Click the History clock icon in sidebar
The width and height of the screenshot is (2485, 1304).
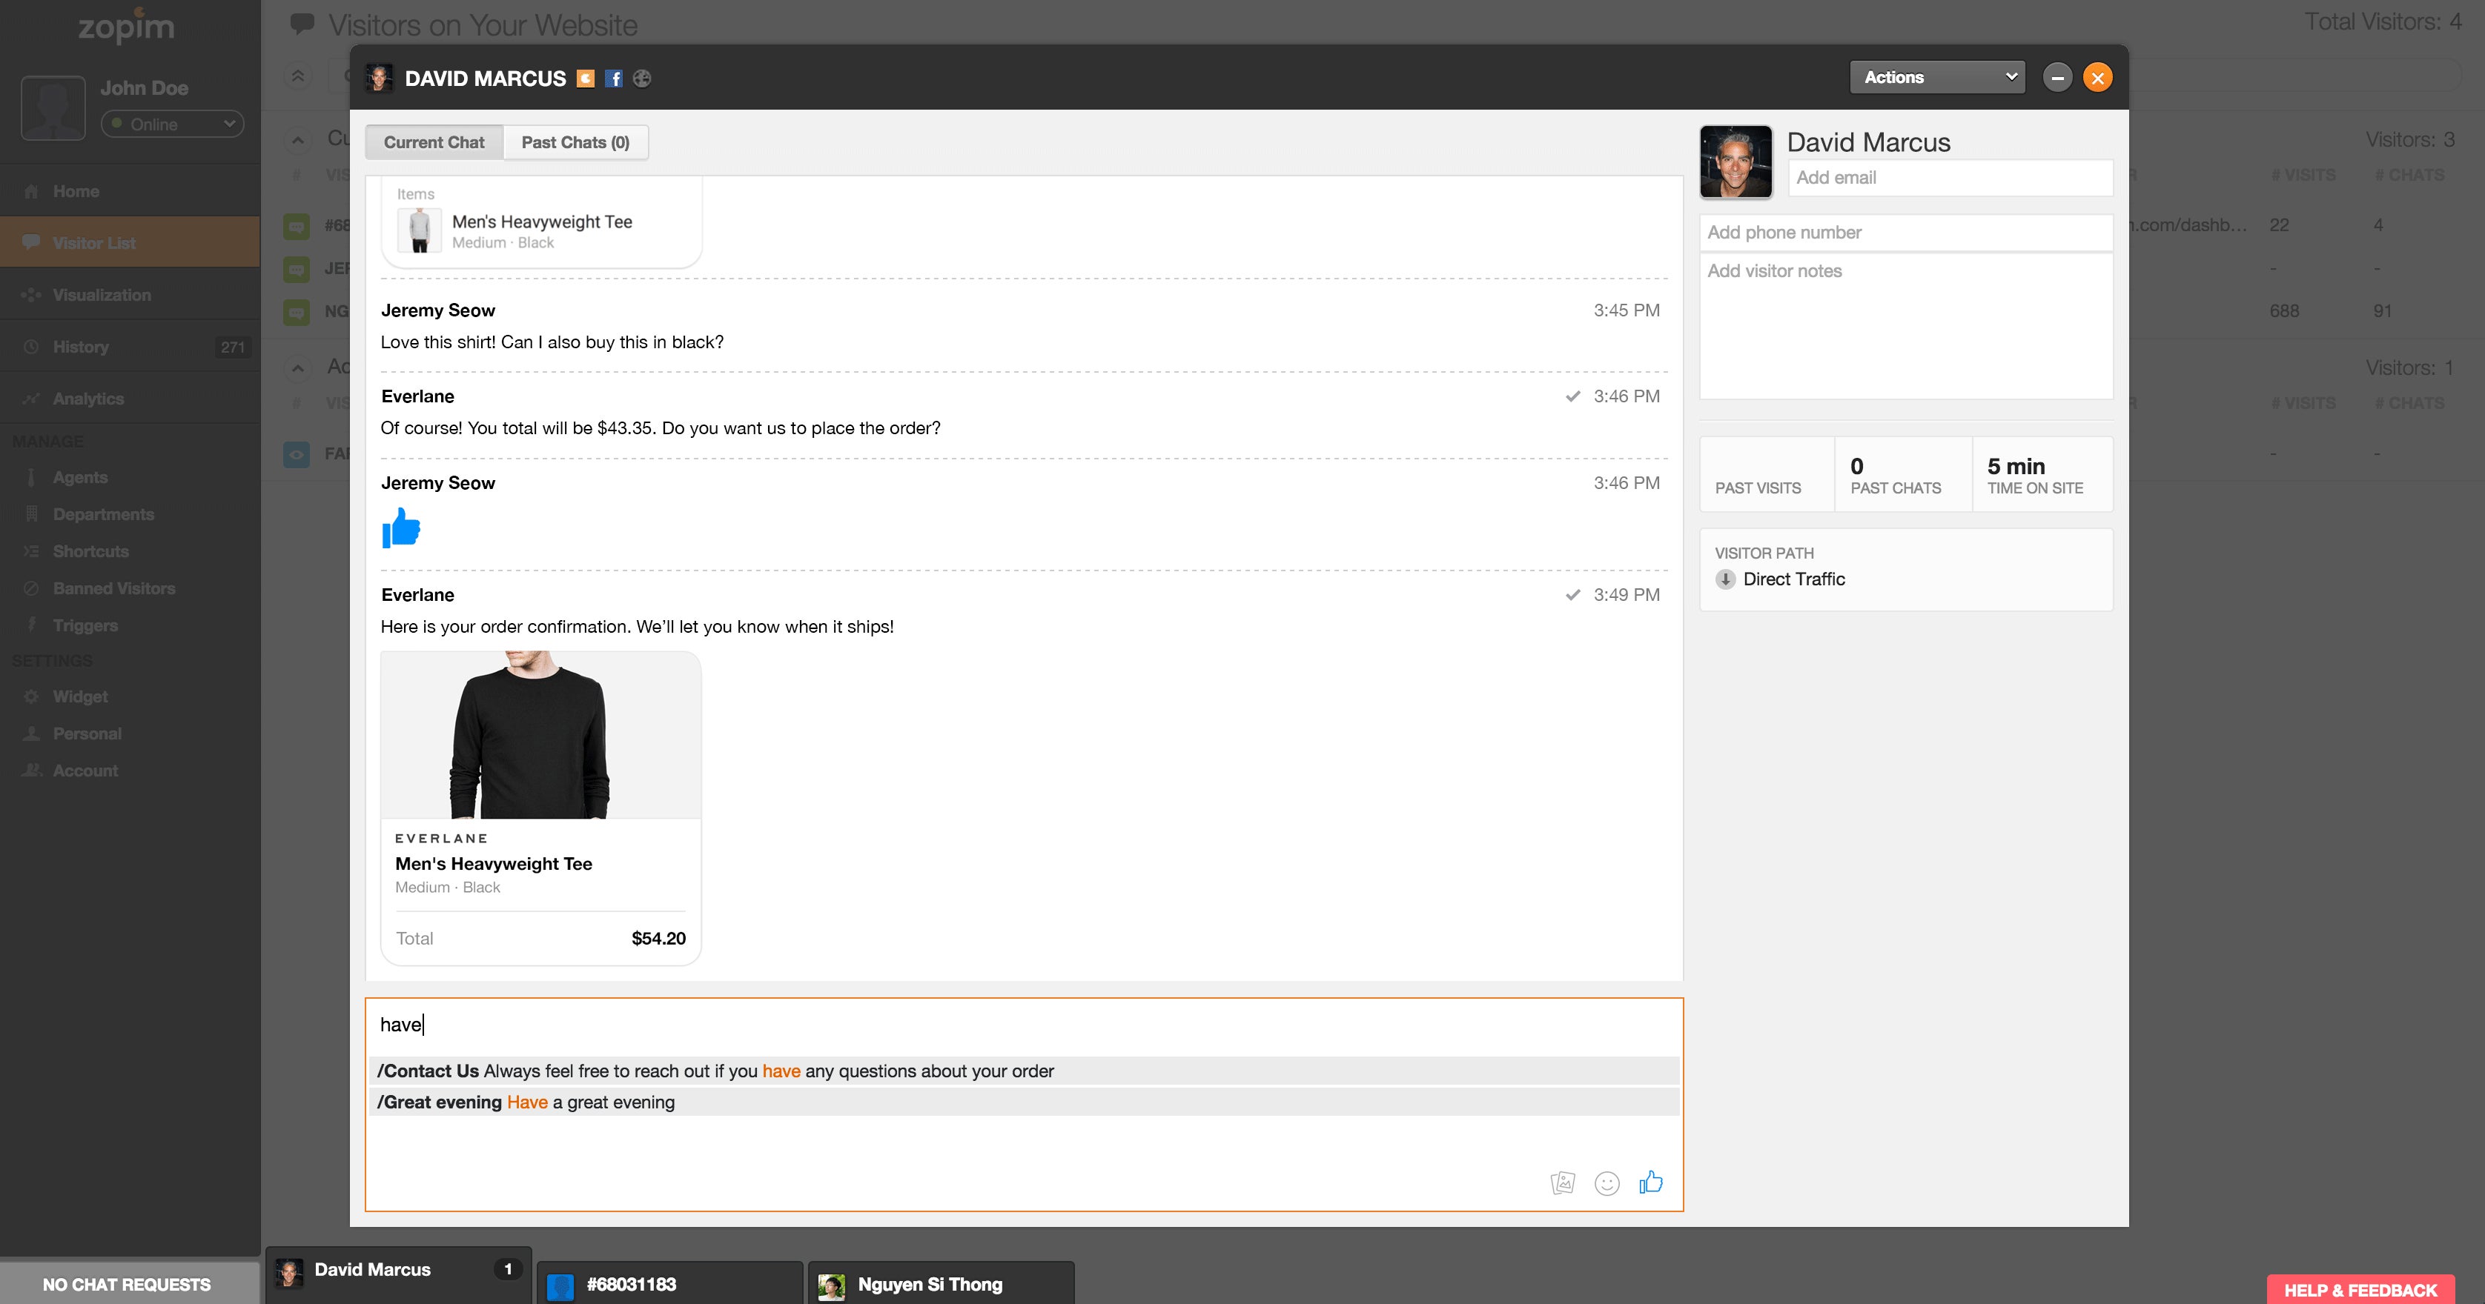click(x=31, y=347)
